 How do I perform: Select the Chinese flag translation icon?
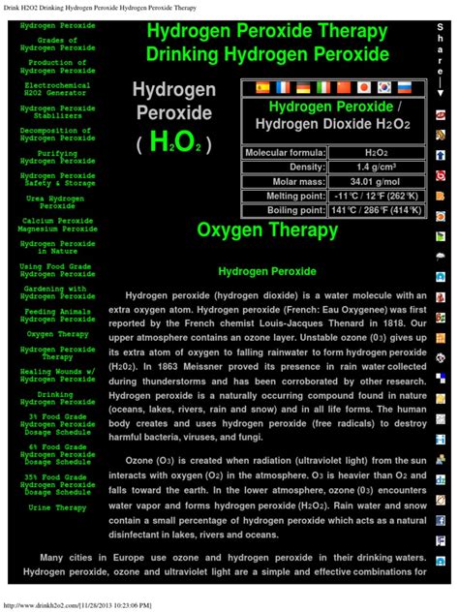point(344,87)
